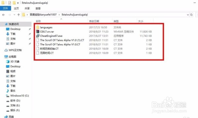Click the new folder icon in title bar

point(14,3)
